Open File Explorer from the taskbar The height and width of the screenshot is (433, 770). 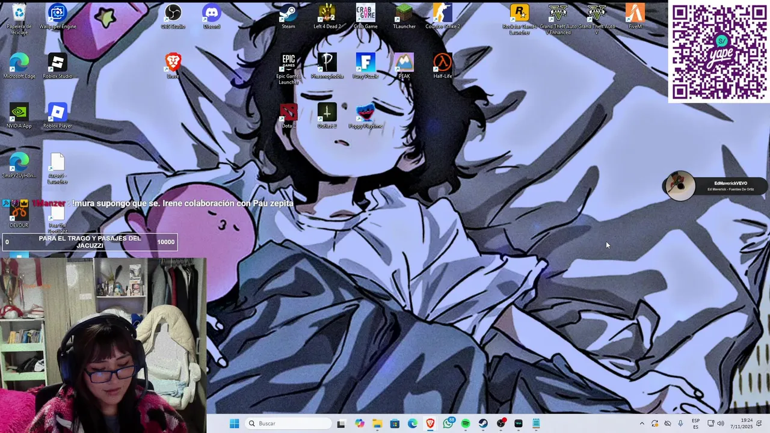377,423
